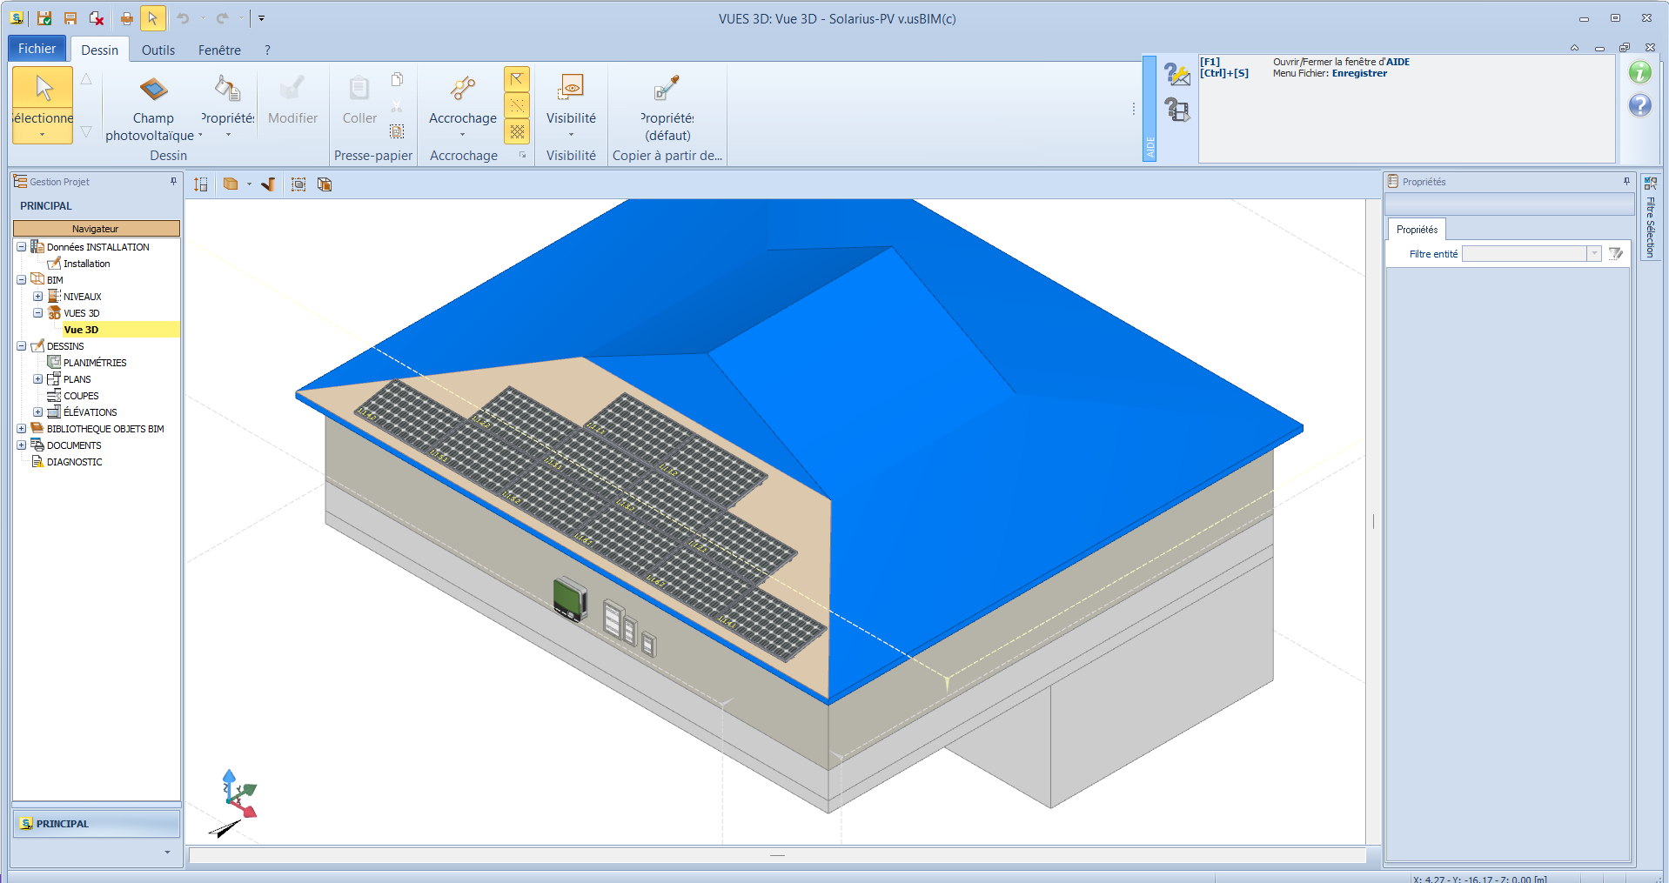Toggle the Sélectionner mode button
The height and width of the screenshot is (883, 1669).
pos(43,105)
